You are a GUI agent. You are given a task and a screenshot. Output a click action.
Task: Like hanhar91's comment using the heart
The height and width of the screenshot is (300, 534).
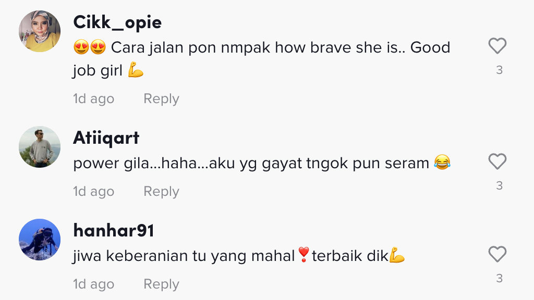point(497,254)
